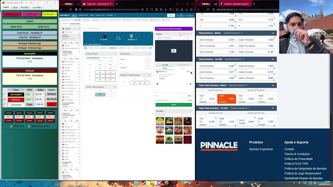Viewport: 333px width, 187px height.
Task: Switch to the Pré Filtro tab
Action: 25,8
